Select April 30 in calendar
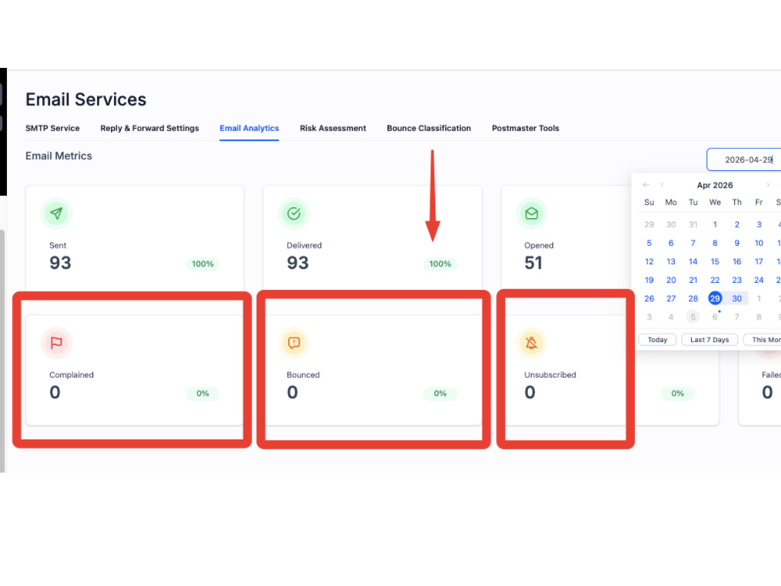Image resolution: width=781 pixels, height=586 pixels. click(x=736, y=298)
